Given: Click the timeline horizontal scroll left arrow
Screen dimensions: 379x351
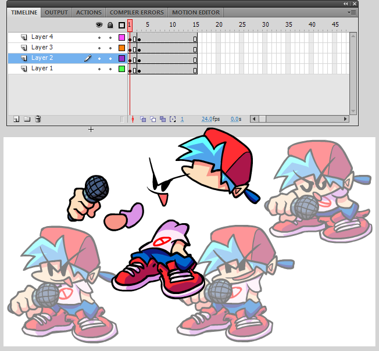Looking at the screenshot, I should [254, 119].
